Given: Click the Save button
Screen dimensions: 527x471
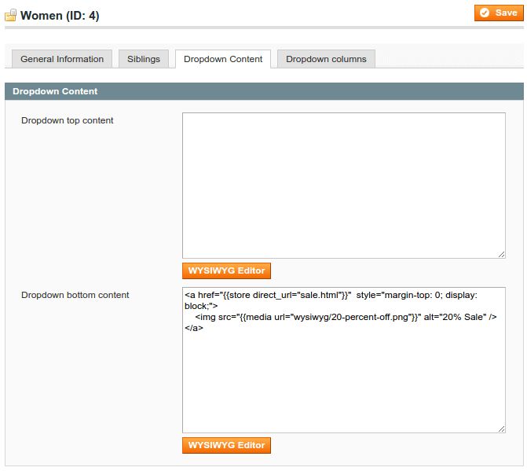Looking at the screenshot, I should [499, 13].
